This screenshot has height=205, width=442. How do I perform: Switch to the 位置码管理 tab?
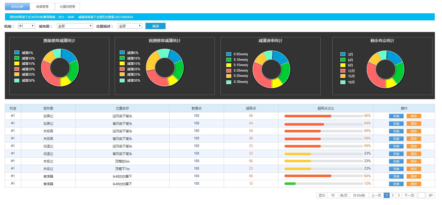(x=67, y=7)
